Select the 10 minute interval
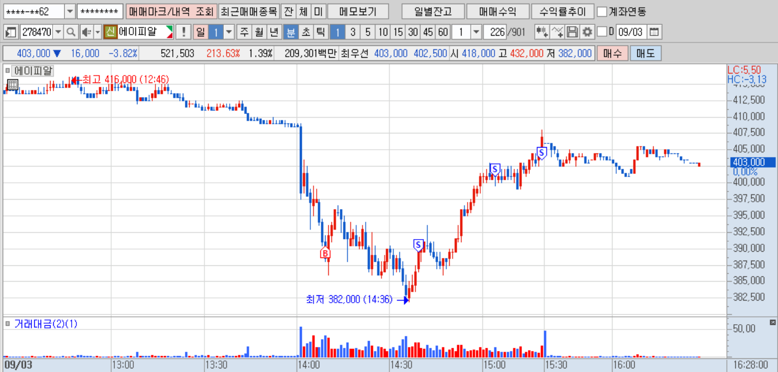778x372 pixels. [x=383, y=32]
